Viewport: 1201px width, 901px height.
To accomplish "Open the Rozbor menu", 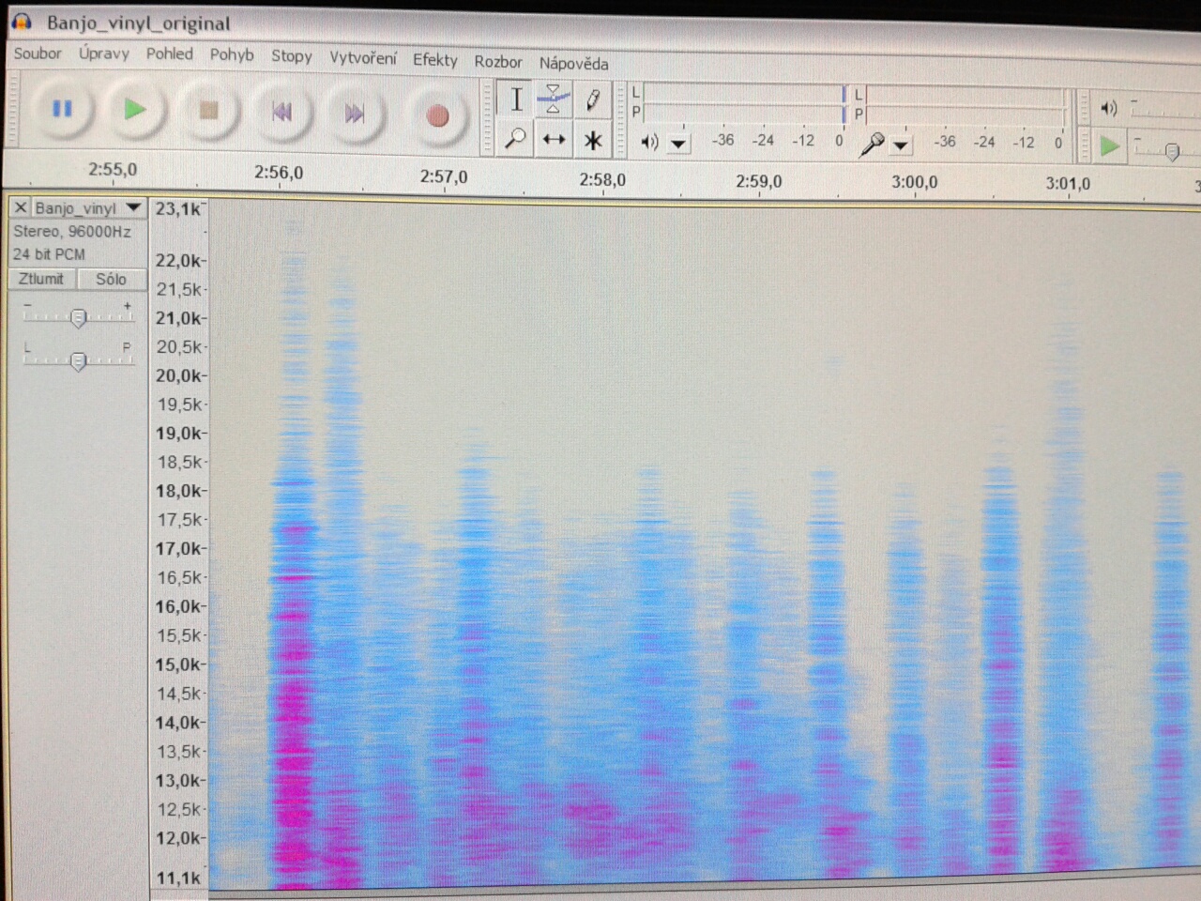I will (x=498, y=62).
